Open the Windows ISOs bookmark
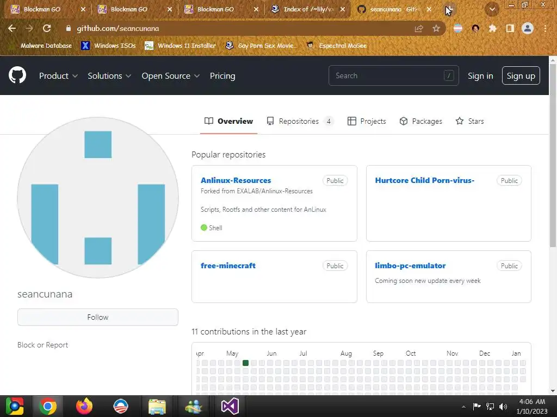 tap(108, 46)
